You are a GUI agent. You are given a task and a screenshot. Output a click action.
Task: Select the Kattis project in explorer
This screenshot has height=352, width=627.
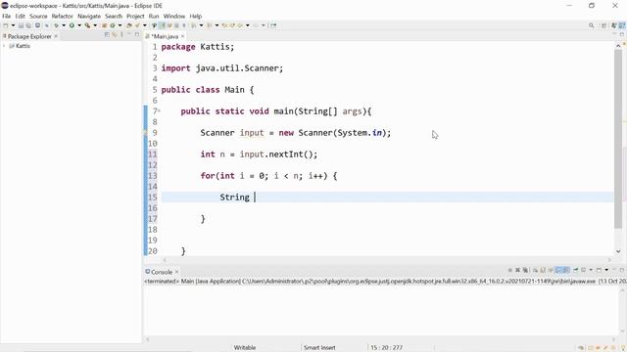23,46
